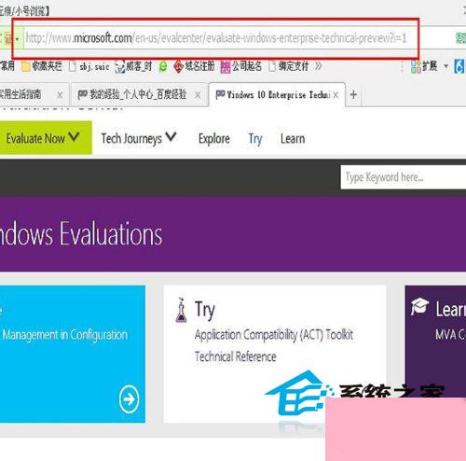Screen dimensions: 466x461
Task: Show more bookmarks via the double chevron
Action: (x=318, y=66)
